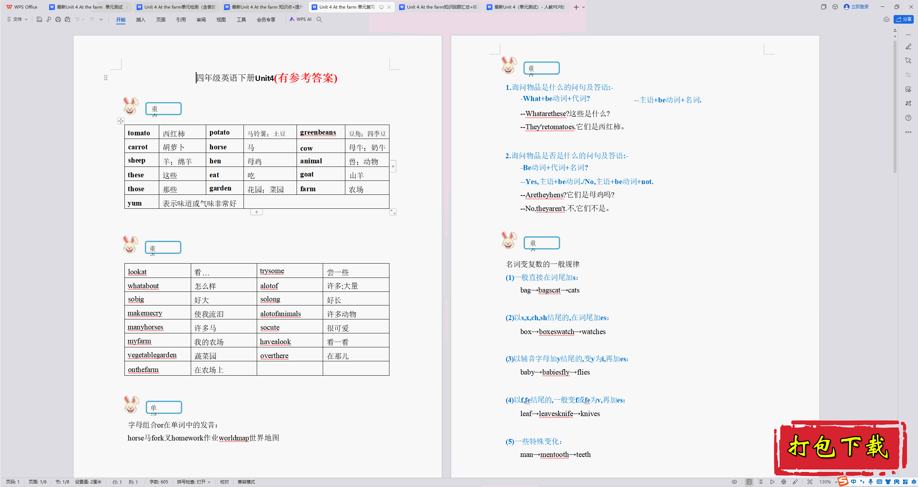918x487 pixels.
Task: Click the Print icon
Action: [x=58, y=19]
